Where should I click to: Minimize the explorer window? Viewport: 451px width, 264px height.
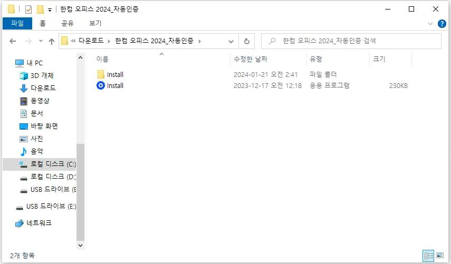(x=388, y=9)
